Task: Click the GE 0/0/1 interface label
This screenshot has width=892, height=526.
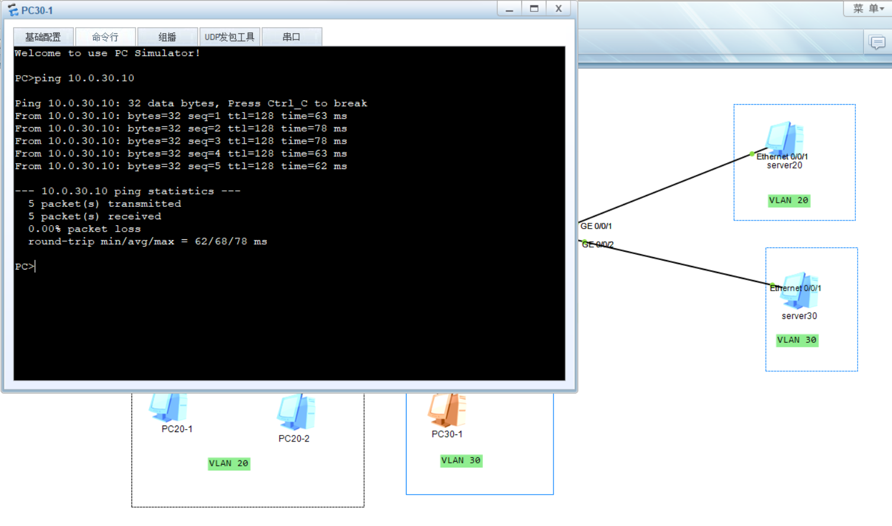Action: [596, 226]
